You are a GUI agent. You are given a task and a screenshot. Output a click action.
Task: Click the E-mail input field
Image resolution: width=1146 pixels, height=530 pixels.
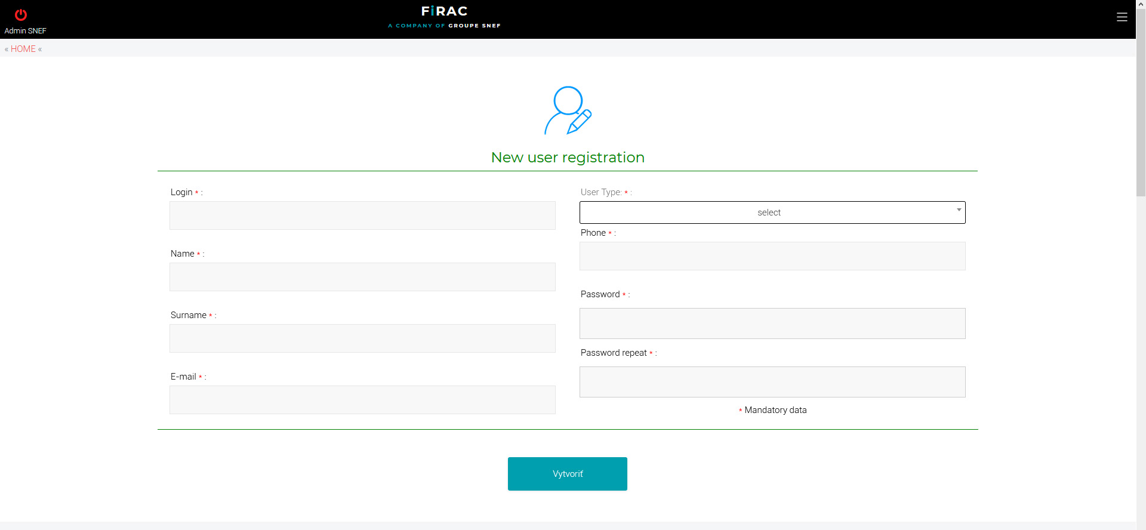coord(362,400)
